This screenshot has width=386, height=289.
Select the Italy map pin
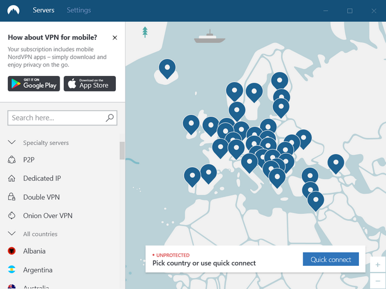(x=249, y=163)
